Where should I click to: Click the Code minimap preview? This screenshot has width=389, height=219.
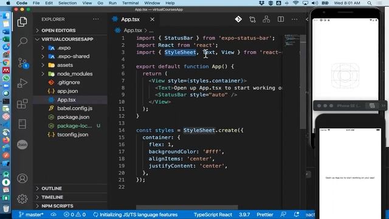[291, 41]
